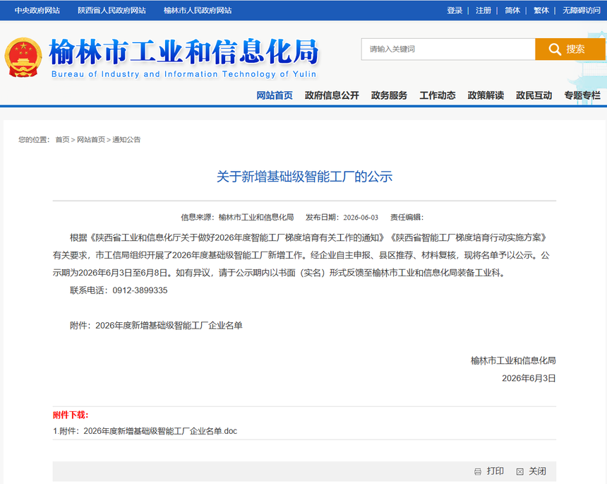Click the 信息来源：榆林市工业和信息化局 text
Image resolution: width=607 pixels, height=484 pixels.
(x=237, y=218)
